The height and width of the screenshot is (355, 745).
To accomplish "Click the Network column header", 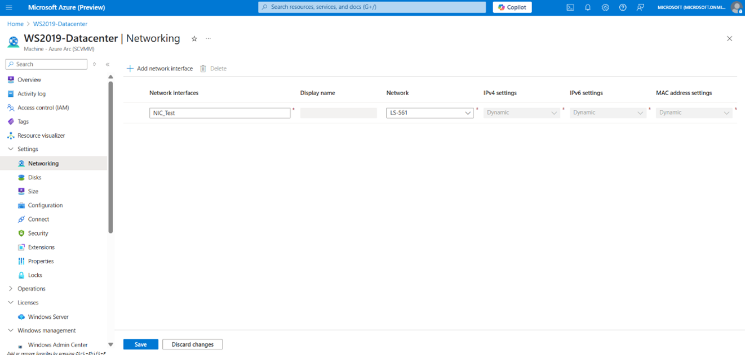I will point(397,93).
